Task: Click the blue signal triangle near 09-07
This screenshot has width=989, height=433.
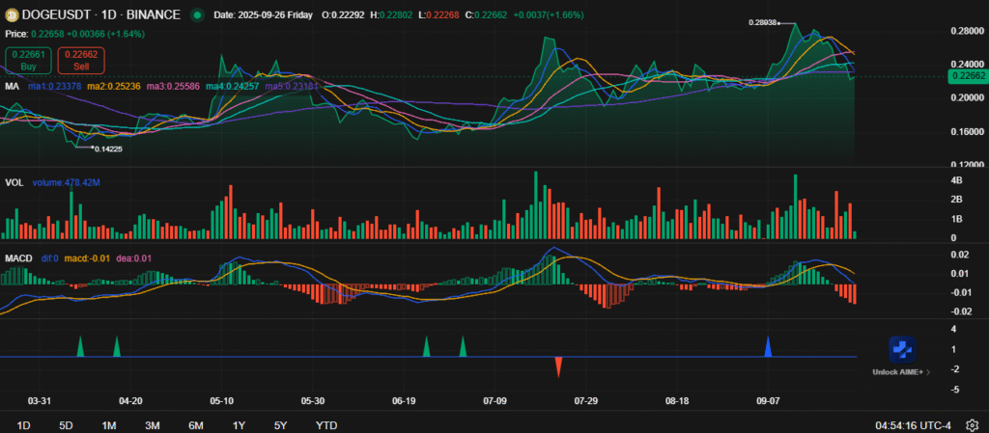Action: pyautogui.click(x=768, y=347)
